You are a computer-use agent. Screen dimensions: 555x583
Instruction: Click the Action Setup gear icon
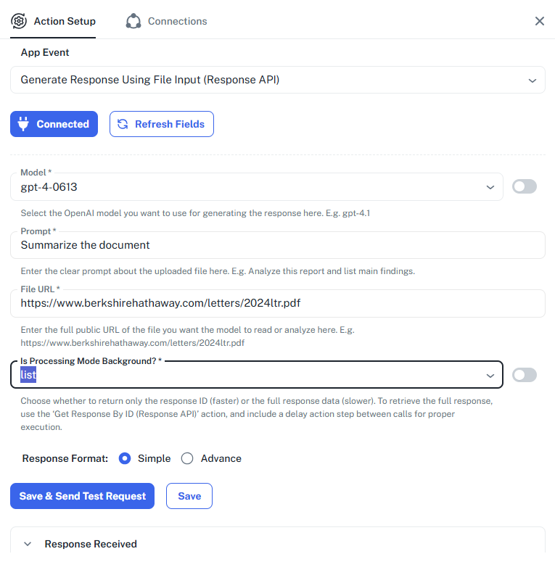[19, 21]
